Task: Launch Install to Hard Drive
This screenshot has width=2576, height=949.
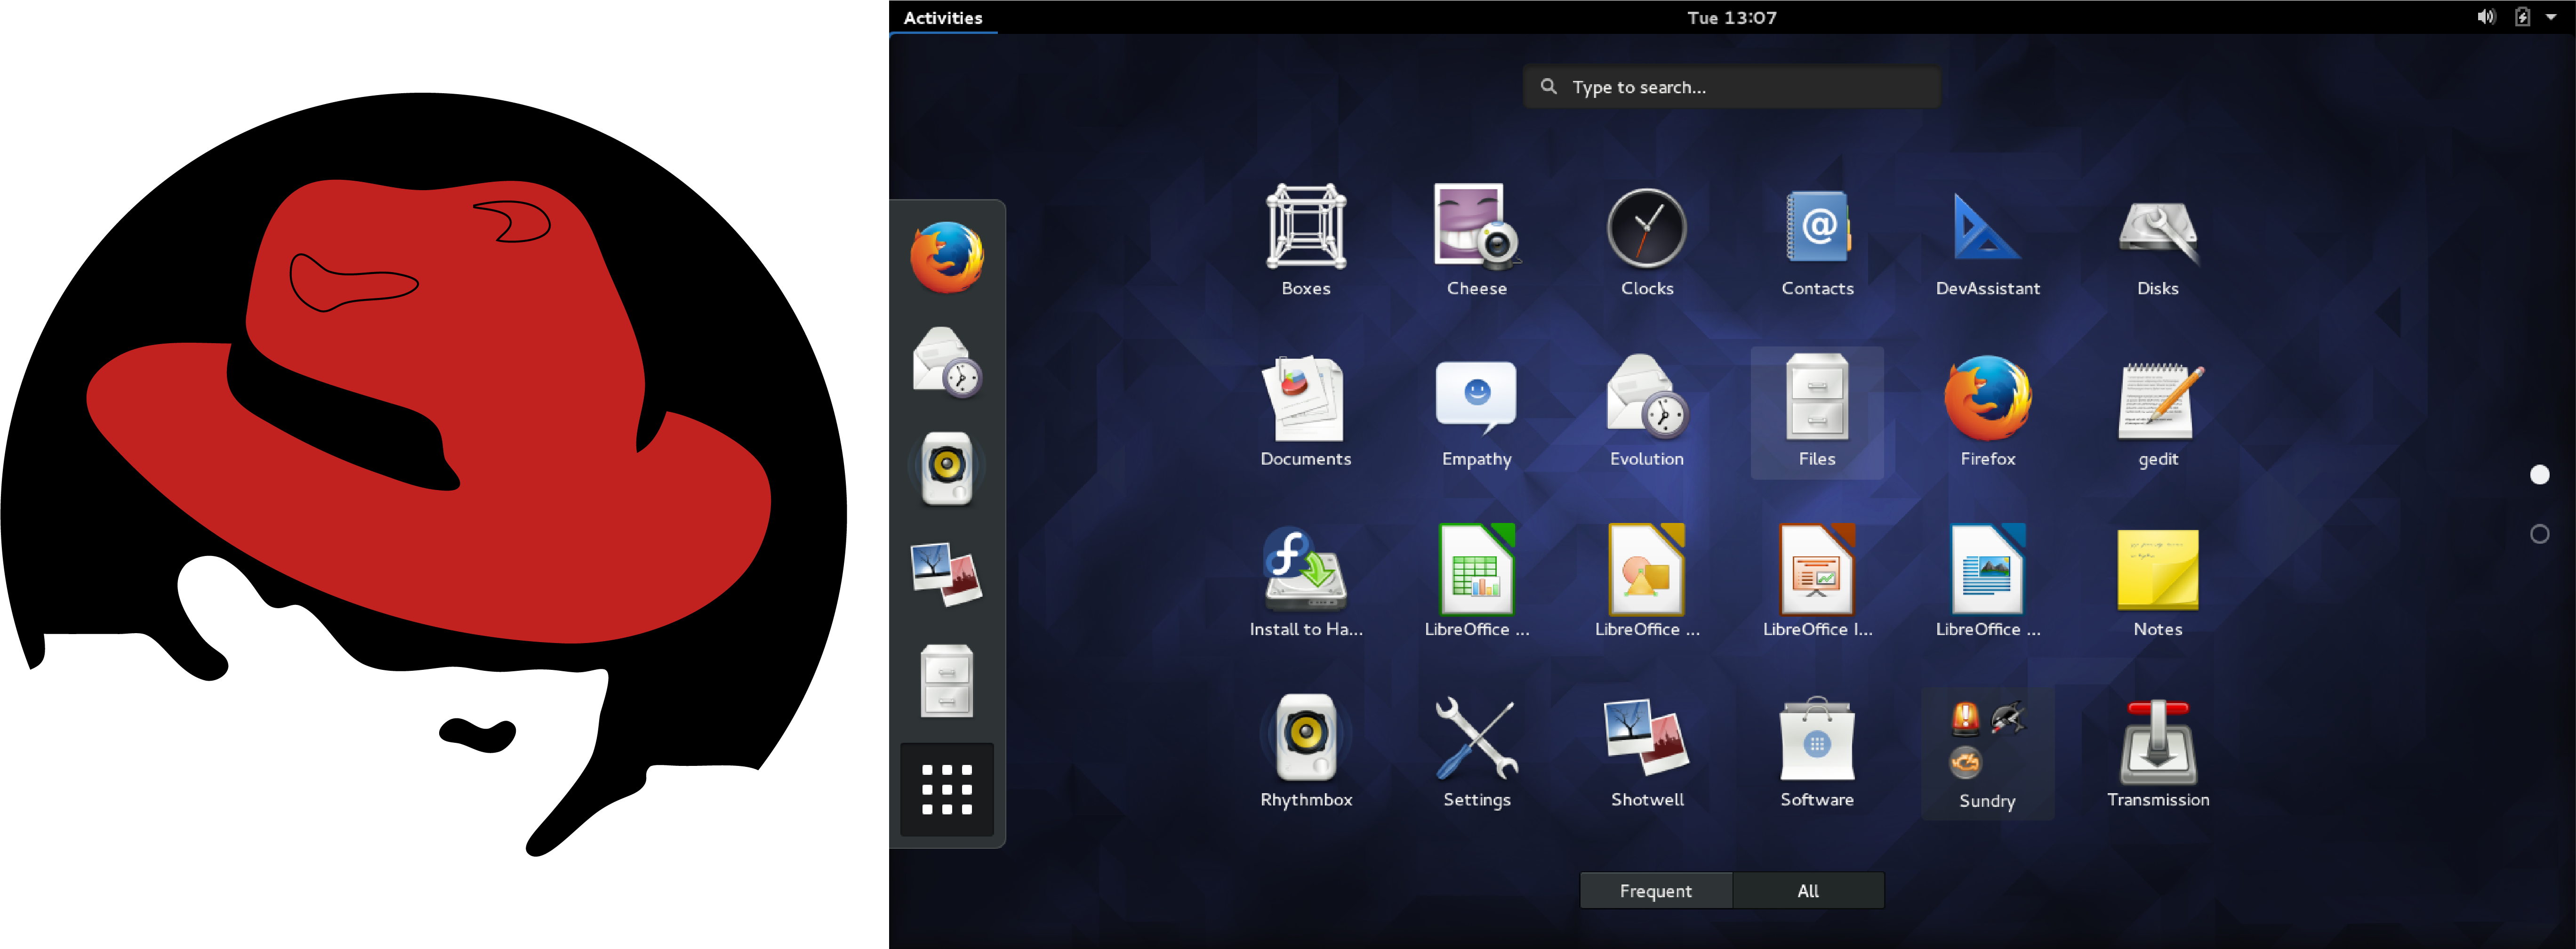Action: coord(1306,582)
